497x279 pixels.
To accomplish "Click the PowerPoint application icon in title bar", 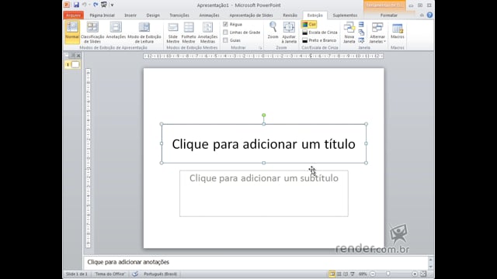I will coord(67,5).
